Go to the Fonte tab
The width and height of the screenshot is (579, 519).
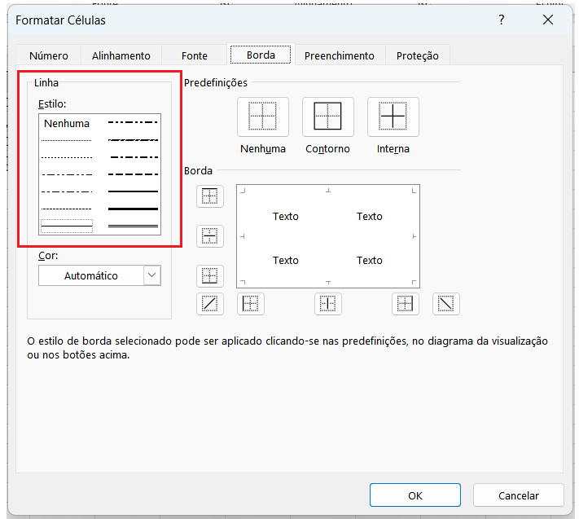point(195,55)
